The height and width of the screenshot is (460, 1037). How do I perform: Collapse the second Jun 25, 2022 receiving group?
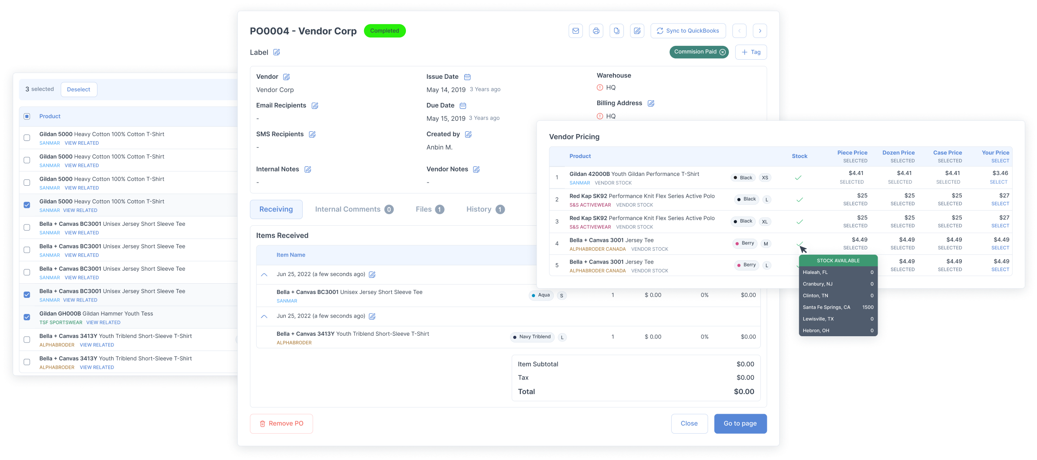click(x=264, y=317)
